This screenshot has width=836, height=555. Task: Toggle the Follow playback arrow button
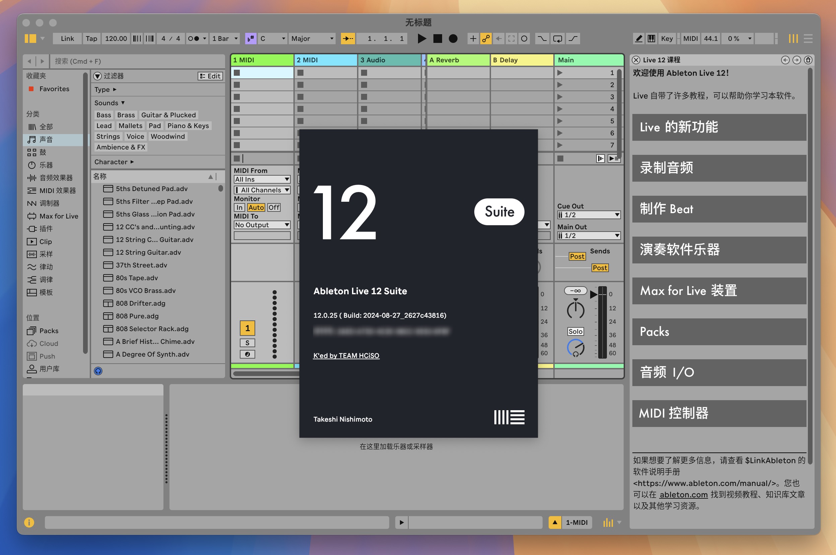(348, 39)
